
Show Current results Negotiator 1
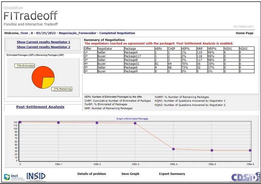click(x=43, y=42)
